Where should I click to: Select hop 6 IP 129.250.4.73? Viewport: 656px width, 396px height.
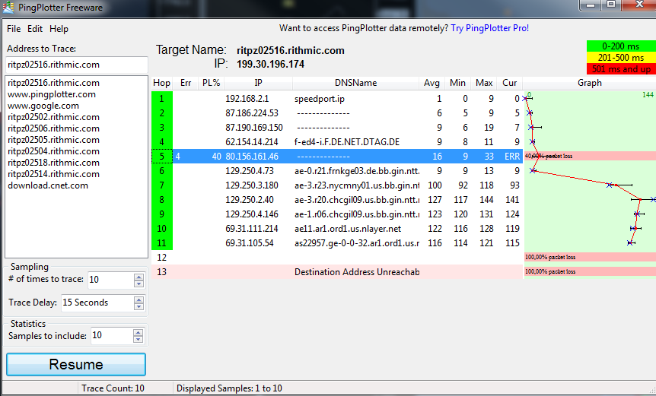coord(250,171)
